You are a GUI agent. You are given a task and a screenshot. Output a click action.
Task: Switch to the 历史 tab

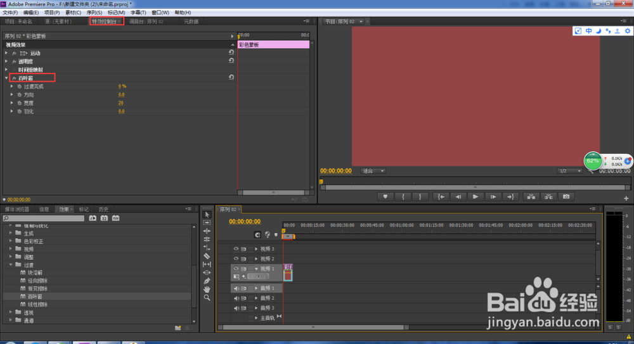point(103,210)
